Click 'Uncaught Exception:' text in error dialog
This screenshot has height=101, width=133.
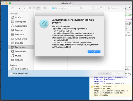point(61,26)
